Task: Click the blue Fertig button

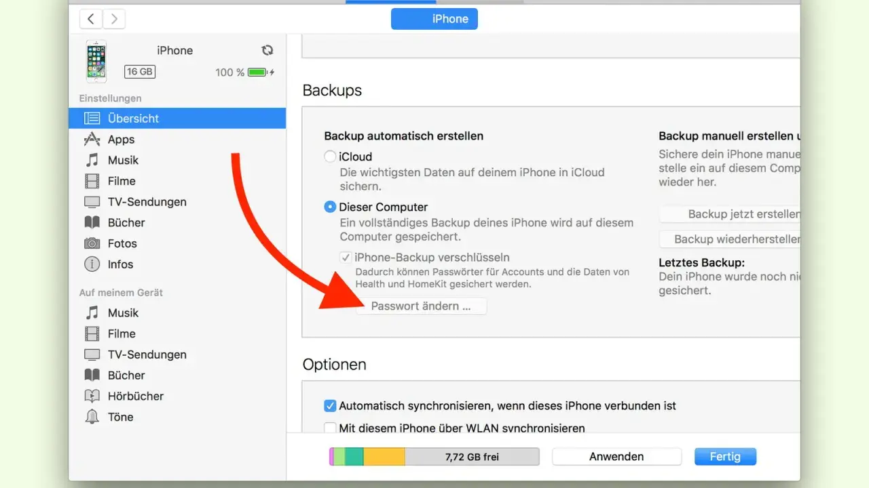Action: click(x=725, y=457)
